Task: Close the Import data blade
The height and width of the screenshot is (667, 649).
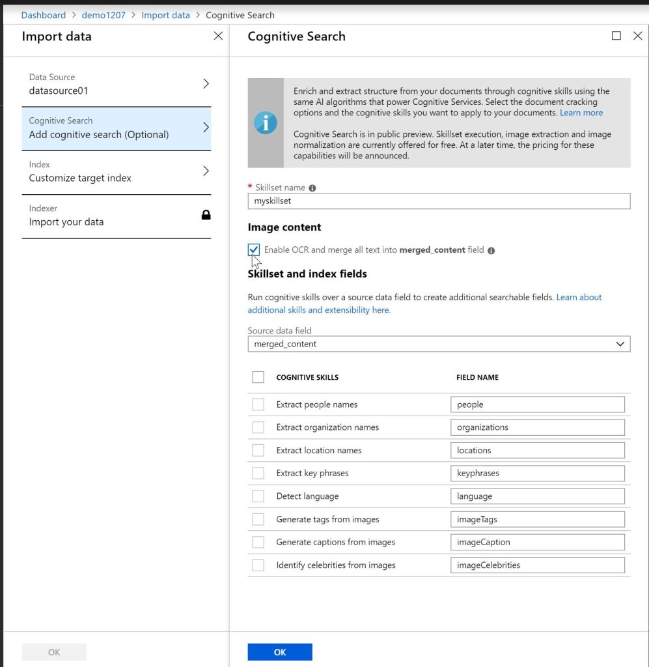Action: [218, 36]
